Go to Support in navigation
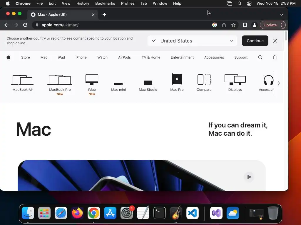 (x=241, y=57)
